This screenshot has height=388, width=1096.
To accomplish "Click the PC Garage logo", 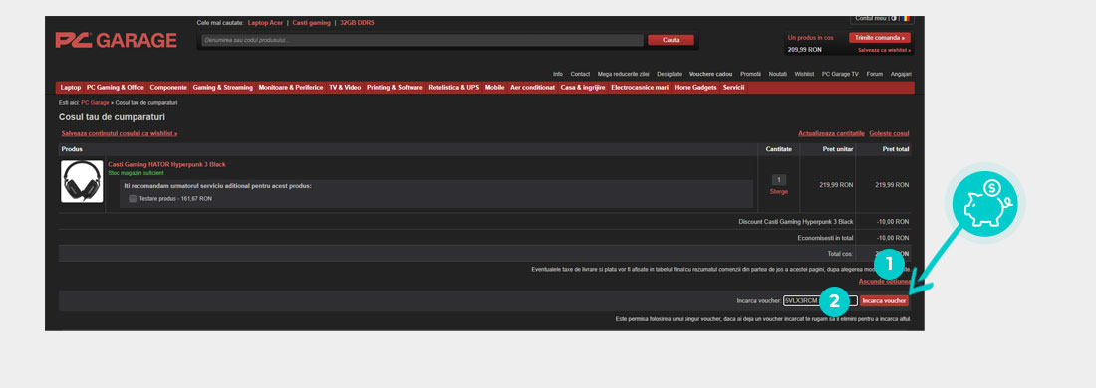I will pyautogui.click(x=116, y=41).
